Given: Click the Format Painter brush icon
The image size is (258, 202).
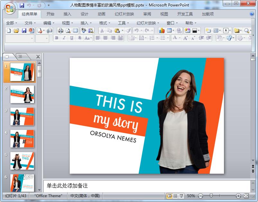Looking at the screenshot, I should click(x=128, y=31).
